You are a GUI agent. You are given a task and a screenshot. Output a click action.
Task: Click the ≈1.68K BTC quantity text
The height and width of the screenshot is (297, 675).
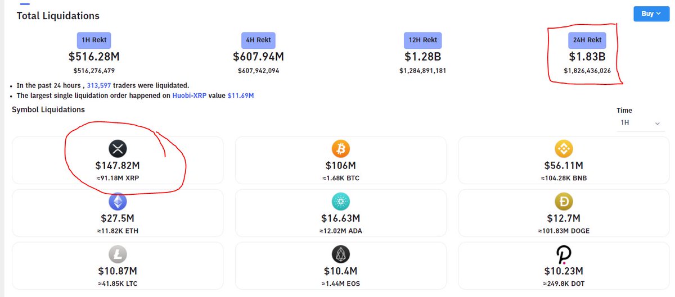(341, 179)
